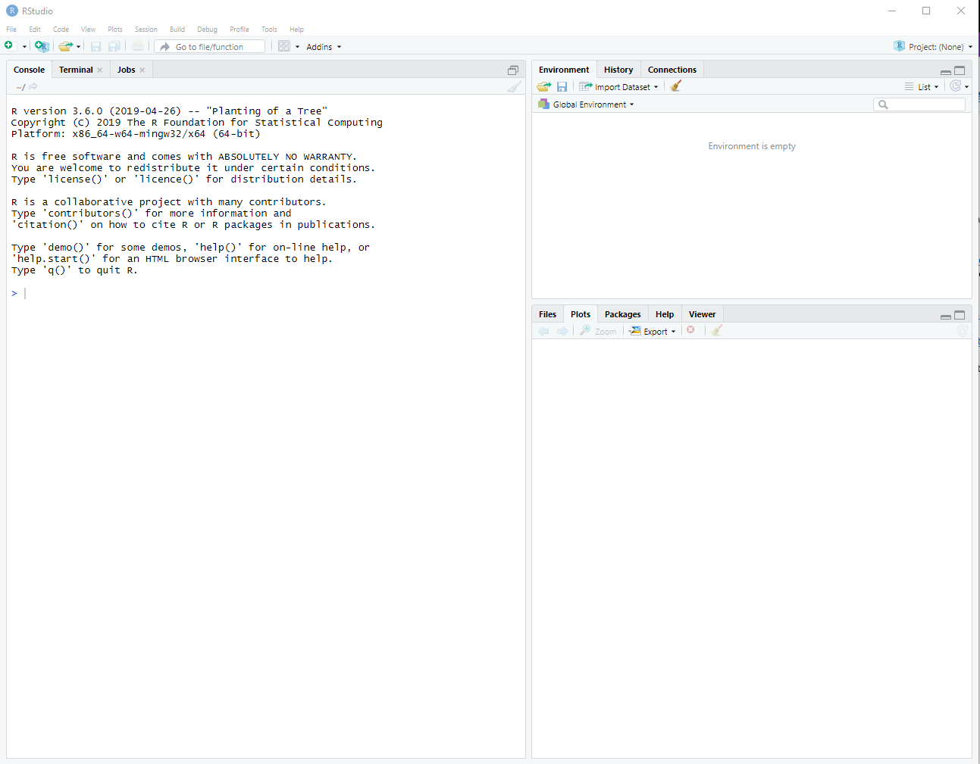Image resolution: width=980 pixels, height=764 pixels.
Task: Open the File menu
Action: tap(11, 30)
